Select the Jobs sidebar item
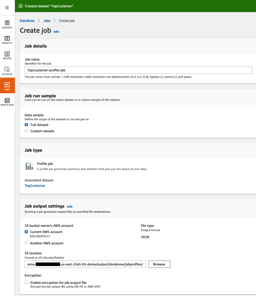The image size is (256, 296). [x=7, y=85]
